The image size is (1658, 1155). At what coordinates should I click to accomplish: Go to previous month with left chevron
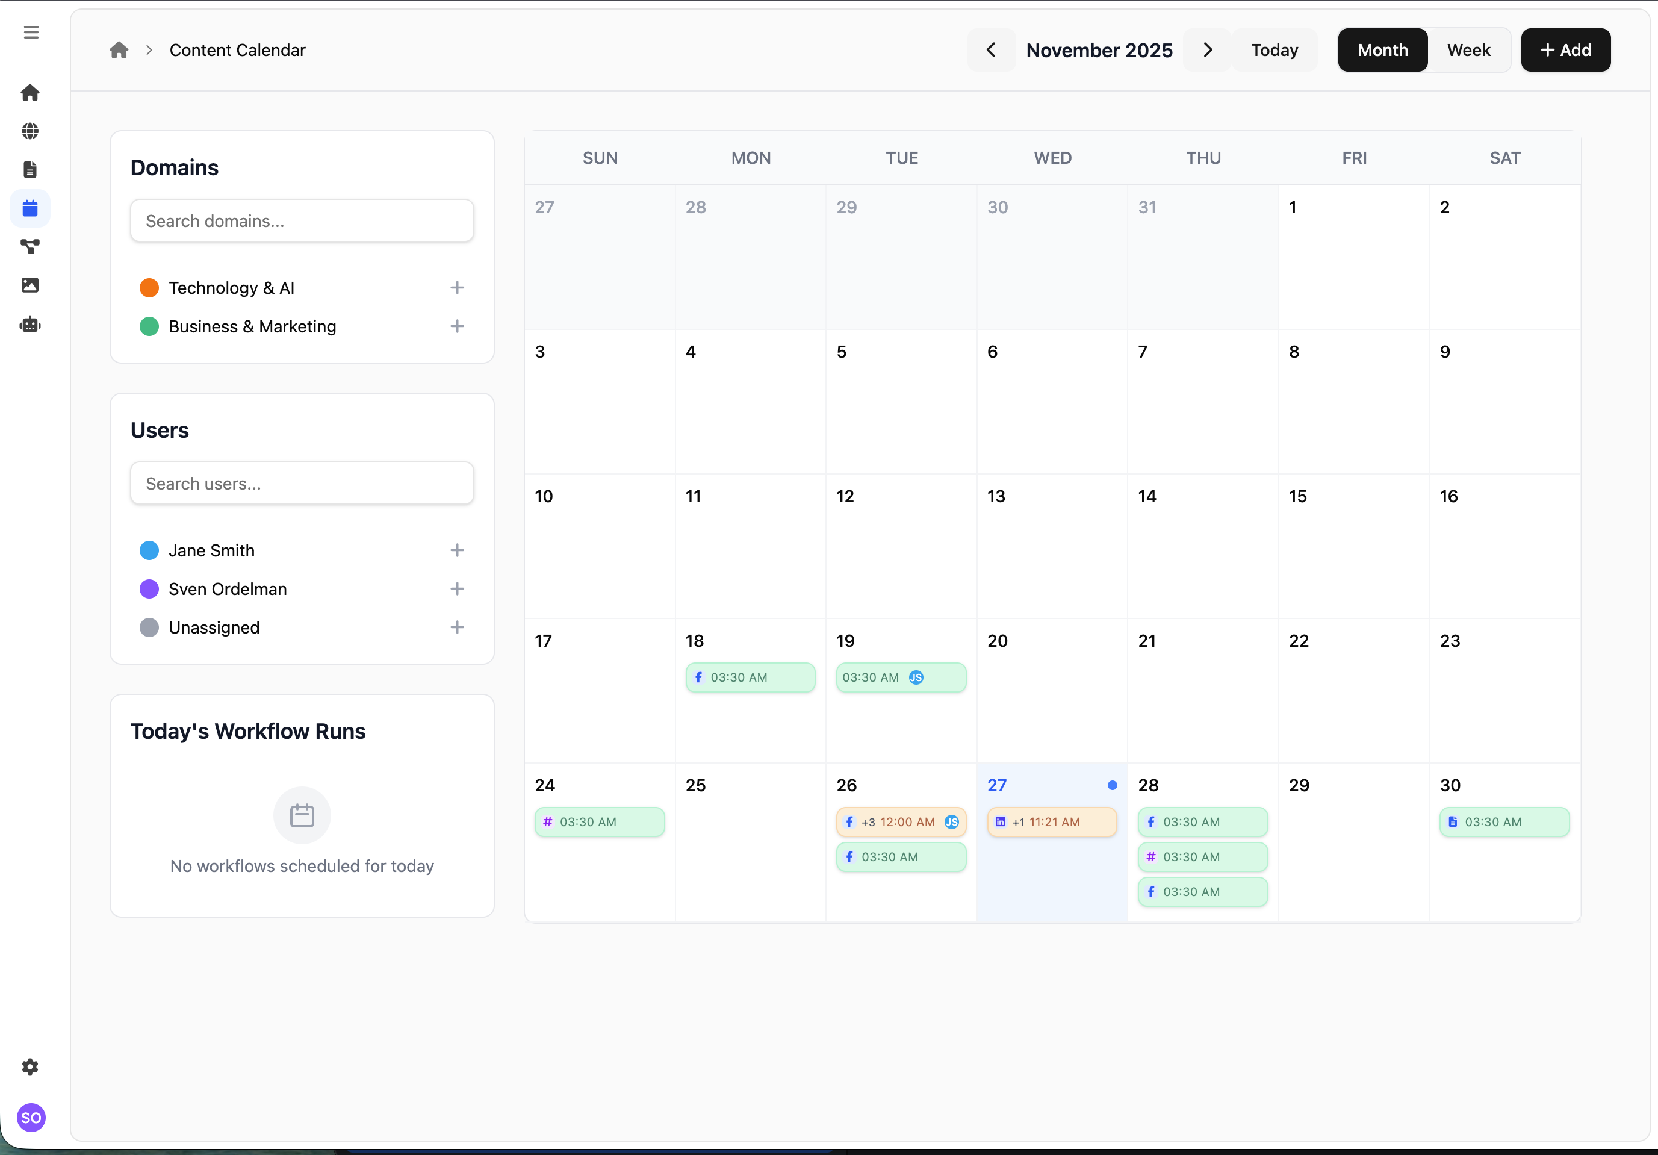(991, 50)
